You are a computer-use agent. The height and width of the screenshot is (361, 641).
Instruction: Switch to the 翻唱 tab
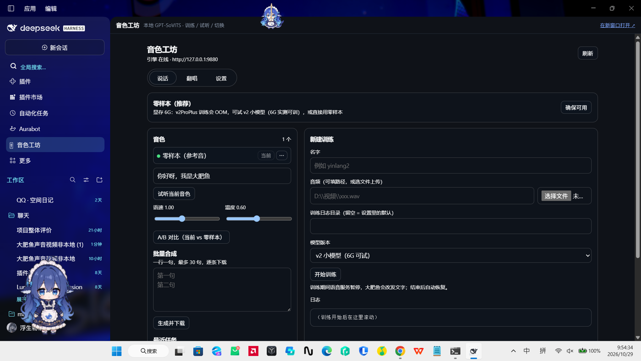coord(192,78)
